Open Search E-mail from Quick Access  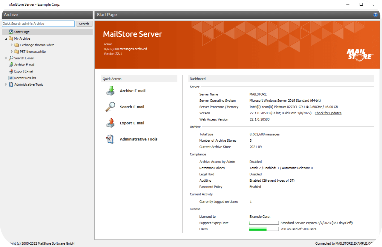coord(132,107)
